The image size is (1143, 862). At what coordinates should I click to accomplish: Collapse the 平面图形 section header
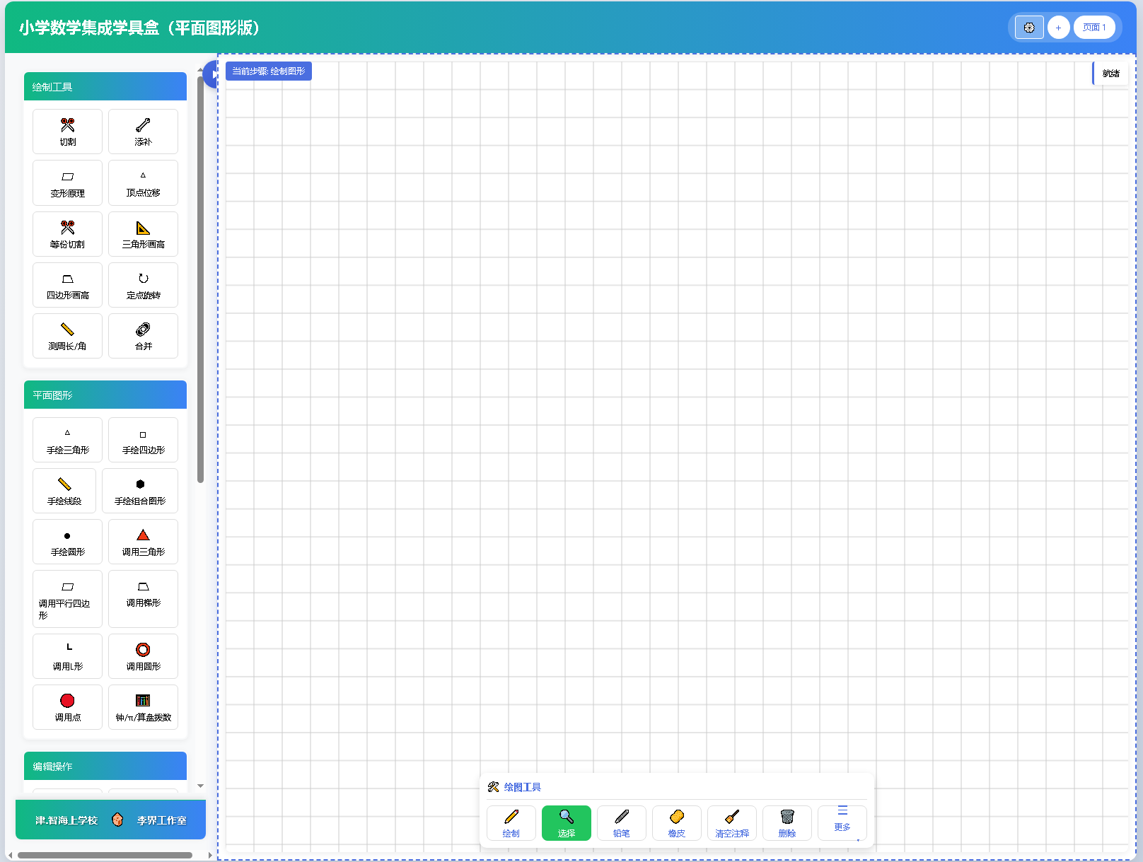(105, 395)
